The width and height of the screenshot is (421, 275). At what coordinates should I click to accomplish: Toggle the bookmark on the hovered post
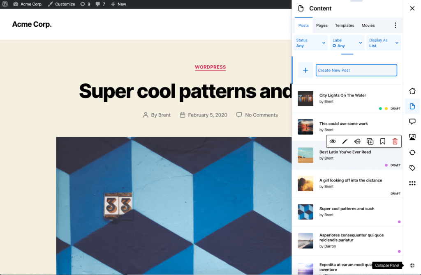pos(382,141)
